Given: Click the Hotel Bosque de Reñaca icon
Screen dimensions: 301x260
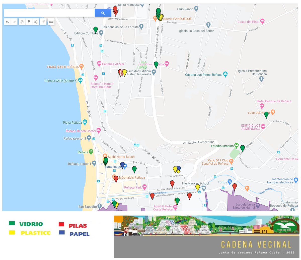Looking at the screenshot, I should pyautogui.click(x=262, y=106).
